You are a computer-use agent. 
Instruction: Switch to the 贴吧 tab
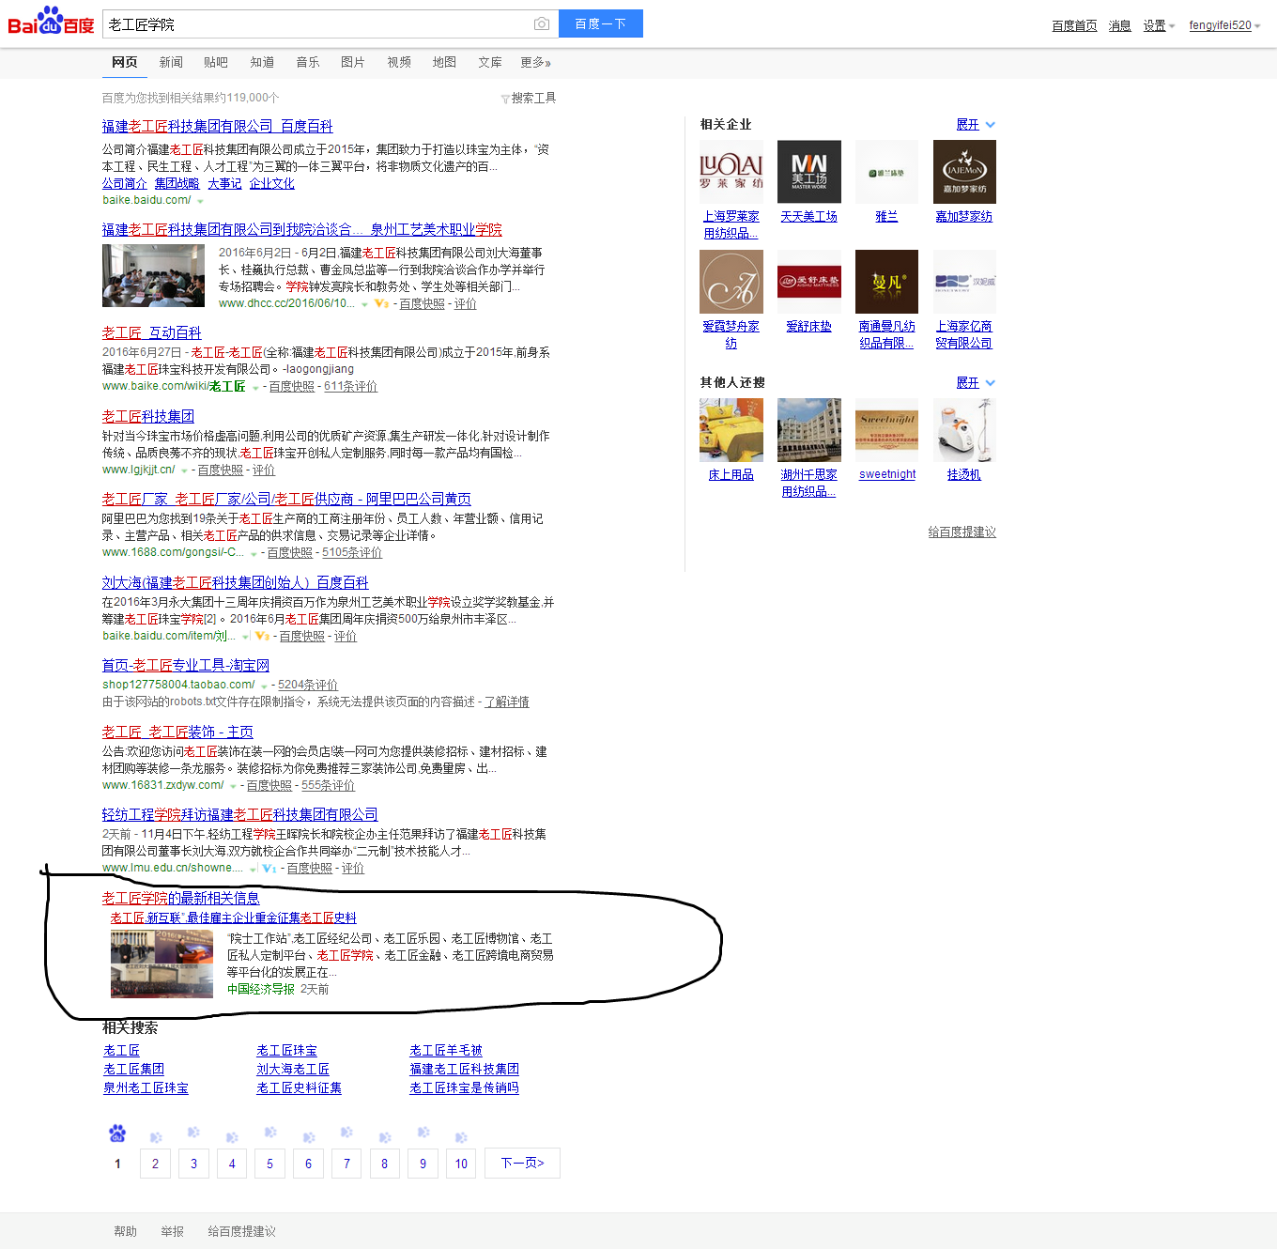coord(216,62)
